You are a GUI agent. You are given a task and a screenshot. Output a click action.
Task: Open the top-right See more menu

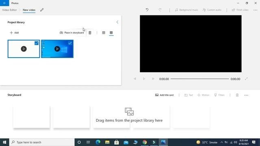point(256,10)
